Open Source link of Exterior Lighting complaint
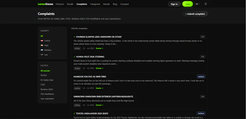246x119 pixels. pyautogui.click(x=99, y=105)
